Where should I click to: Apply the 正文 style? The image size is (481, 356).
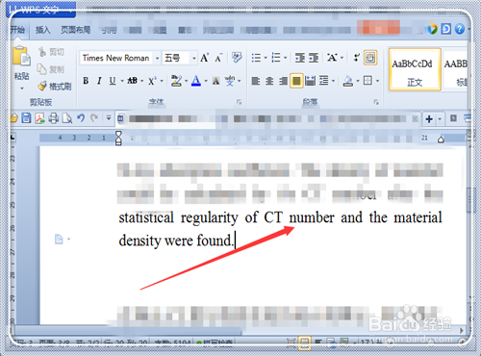[x=415, y=69]
